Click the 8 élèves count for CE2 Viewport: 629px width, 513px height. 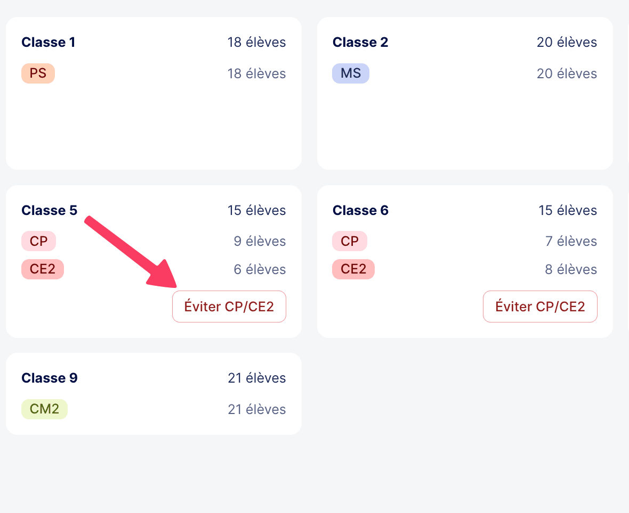point(570,269)
